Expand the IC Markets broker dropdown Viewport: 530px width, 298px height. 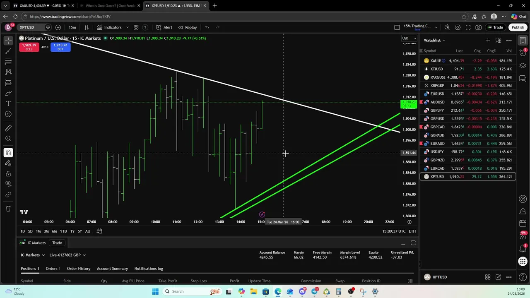32,255
